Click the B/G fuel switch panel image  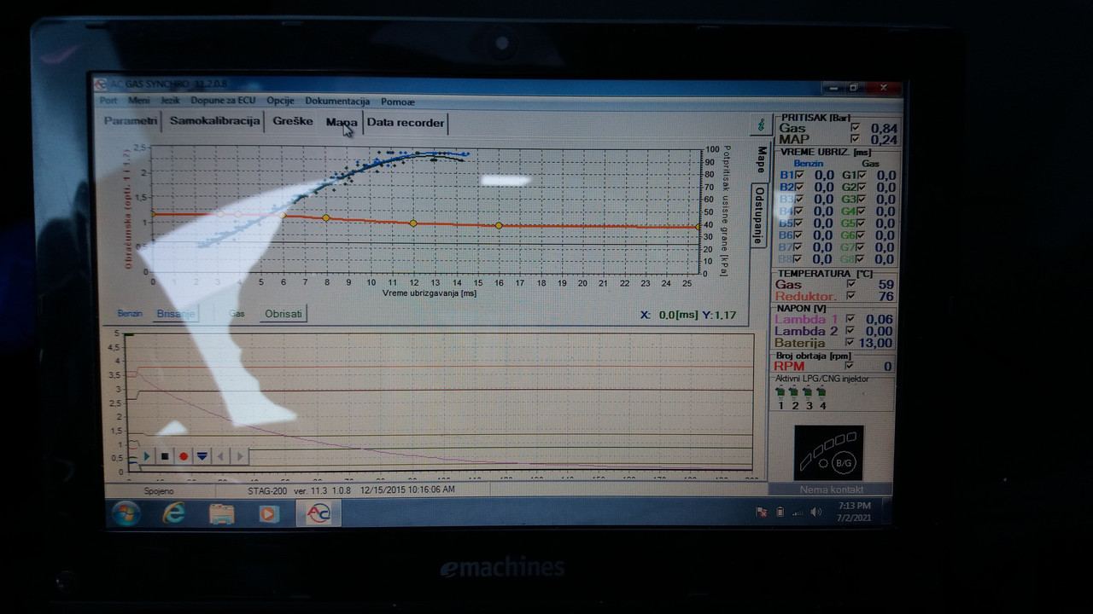tap(828, 453)
